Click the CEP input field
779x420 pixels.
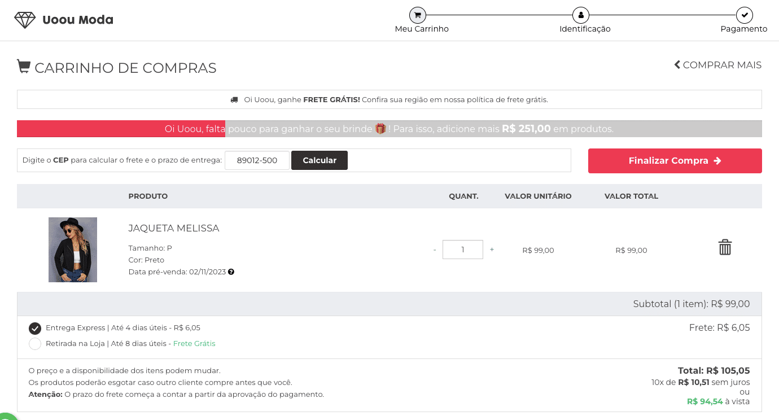[x=257, y=160]
